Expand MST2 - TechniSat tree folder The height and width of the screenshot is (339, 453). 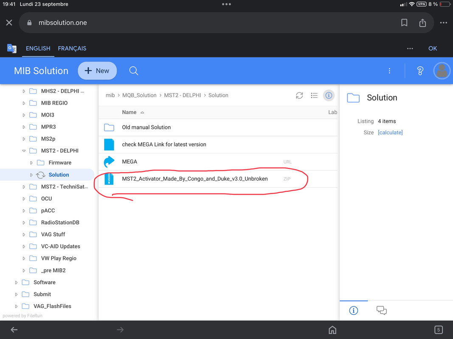(x=24, y=187)
